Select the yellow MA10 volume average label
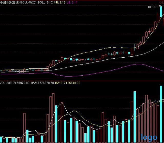164x143 pixels. tap(68, 83)
